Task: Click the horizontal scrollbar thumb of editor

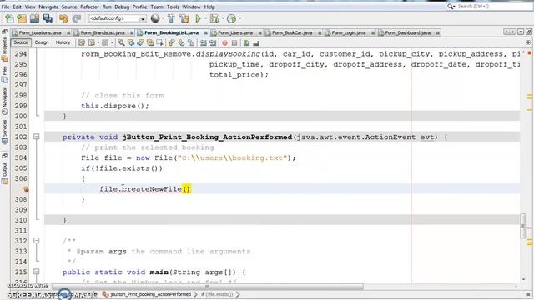Action: click(x=208, y=287)
